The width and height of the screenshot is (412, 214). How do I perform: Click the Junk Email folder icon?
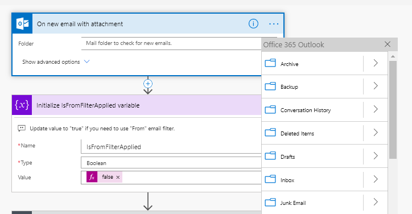point(270,203)
